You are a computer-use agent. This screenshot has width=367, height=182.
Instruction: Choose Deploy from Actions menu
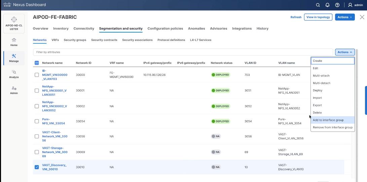point(333,90)
